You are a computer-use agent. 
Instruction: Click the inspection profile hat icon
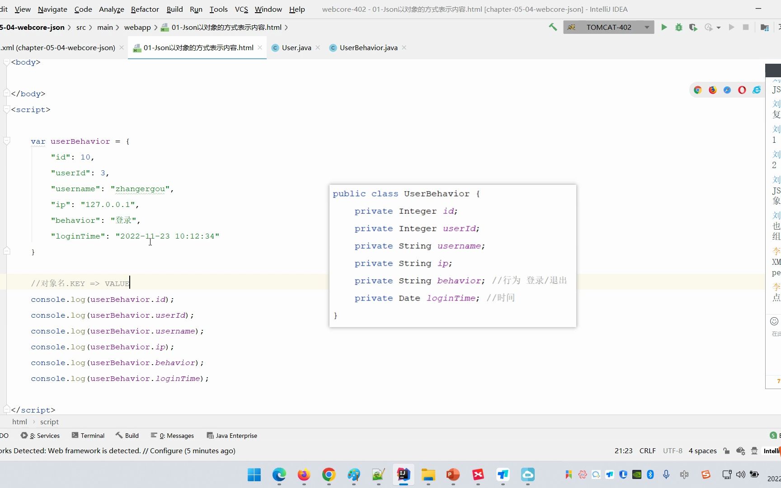(x=754, y=450)
